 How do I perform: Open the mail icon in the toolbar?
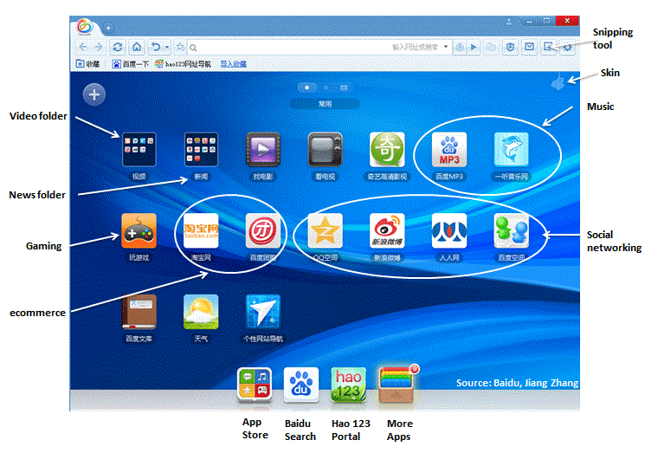pos(529,47)
